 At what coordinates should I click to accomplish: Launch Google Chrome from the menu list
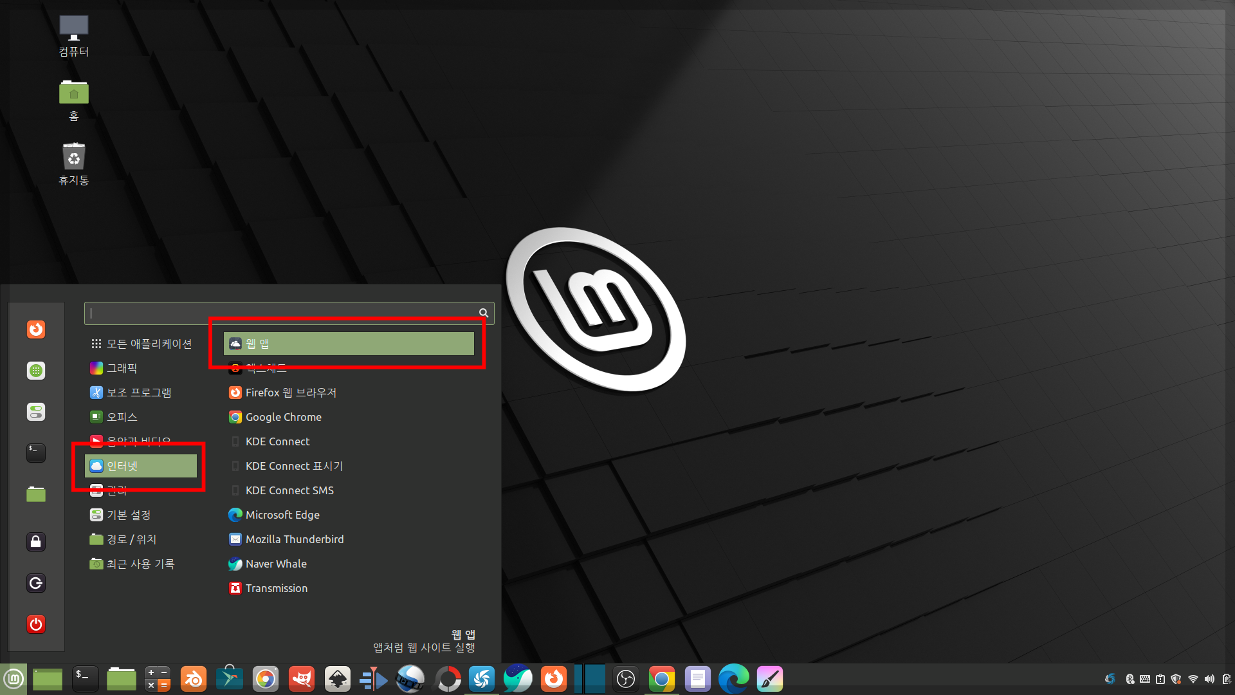pos(283,417)
